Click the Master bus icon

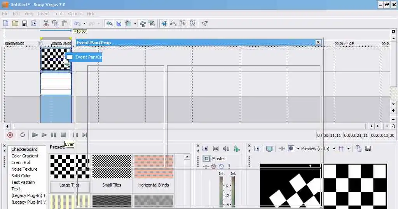(207, 159)
